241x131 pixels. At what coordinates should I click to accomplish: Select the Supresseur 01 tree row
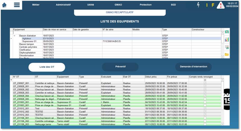click(117, 41)
